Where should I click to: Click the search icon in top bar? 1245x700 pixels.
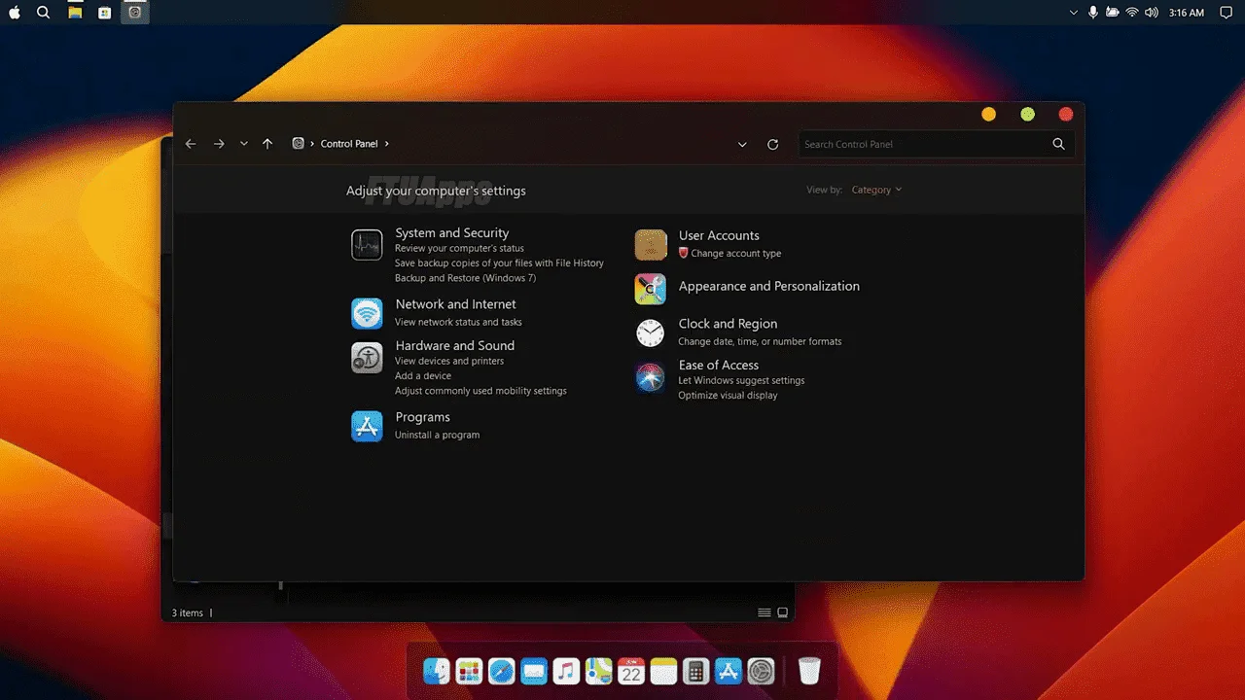[x=43, y=13]
